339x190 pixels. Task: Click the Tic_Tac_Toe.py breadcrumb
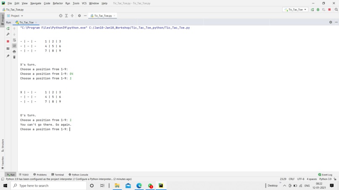click(x=13, y=10)
